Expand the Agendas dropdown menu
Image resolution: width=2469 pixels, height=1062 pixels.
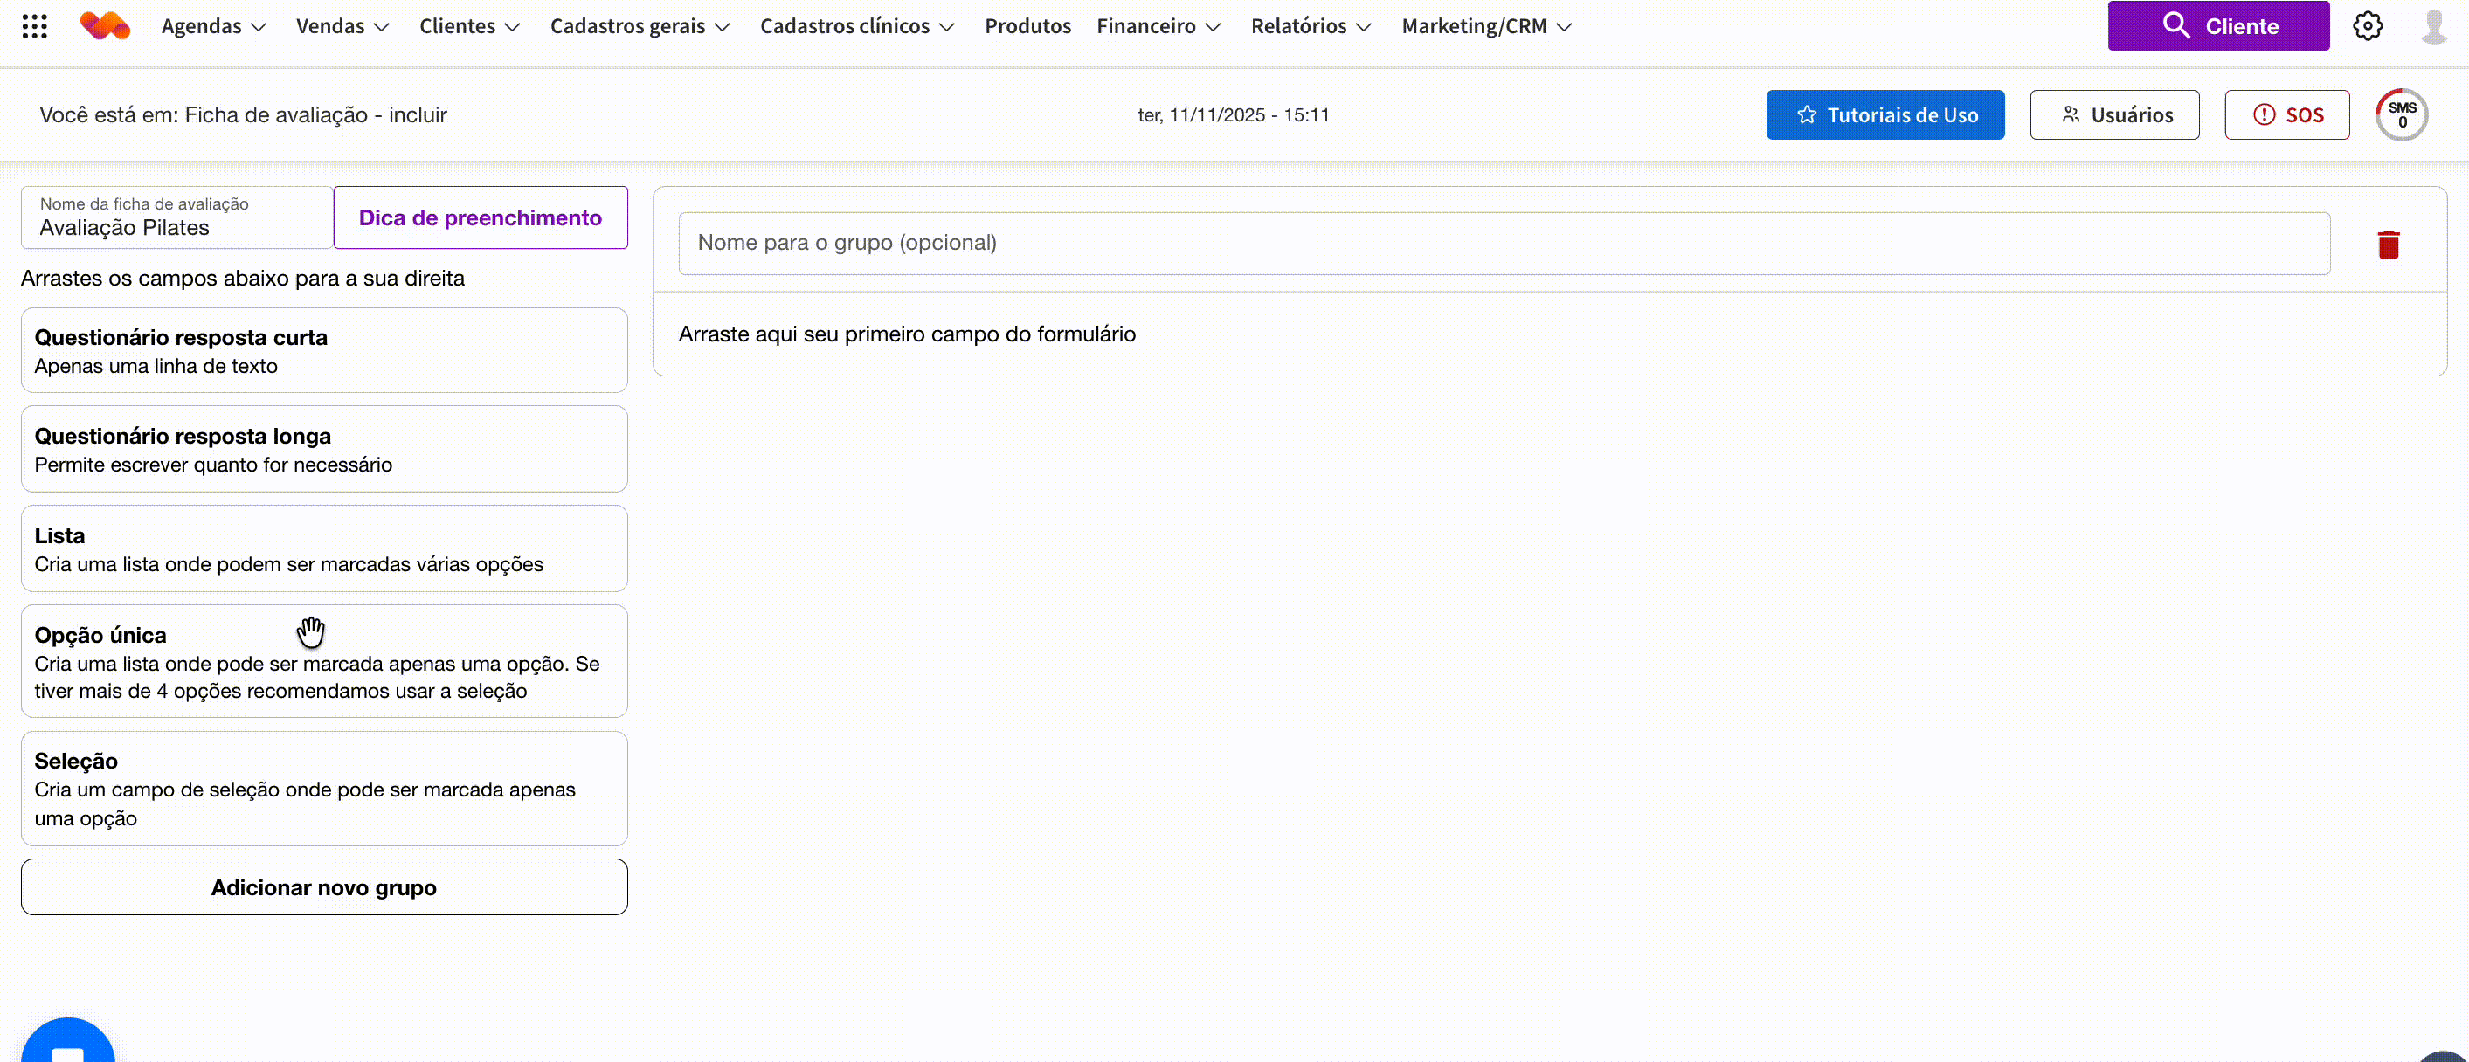tap(213, 26)
